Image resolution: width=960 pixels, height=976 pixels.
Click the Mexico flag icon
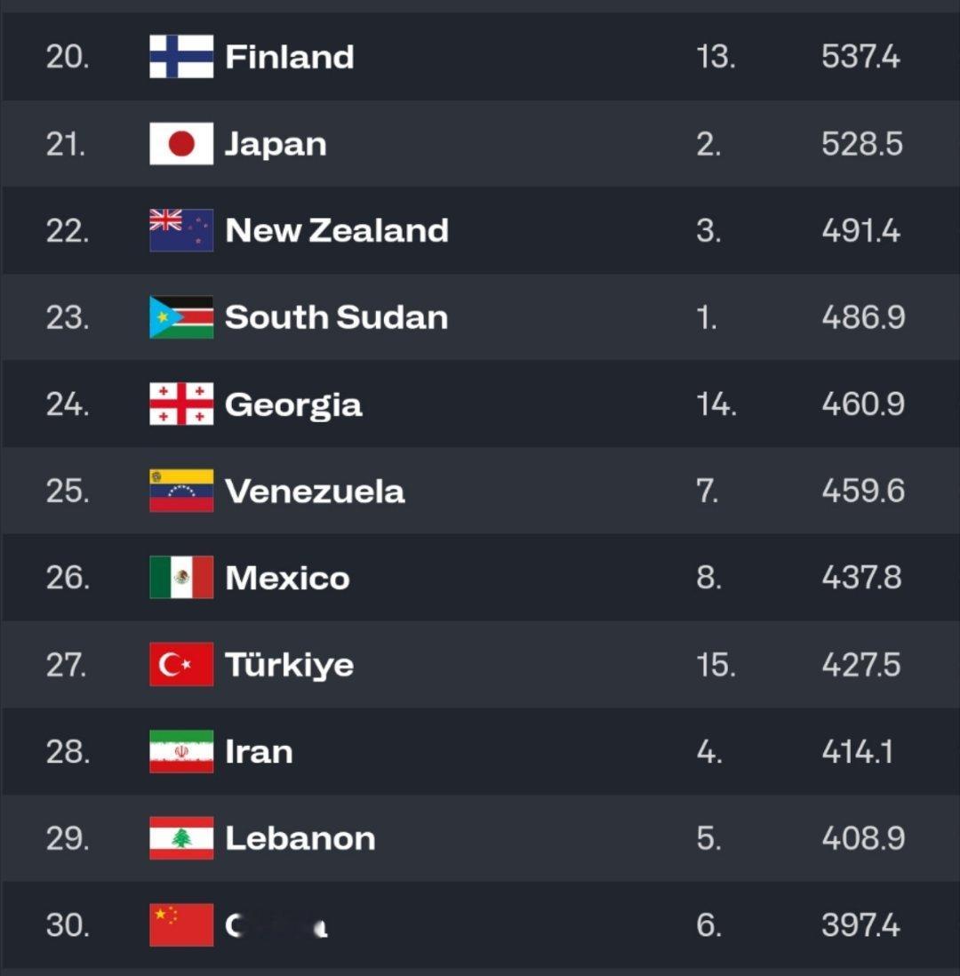181,578
